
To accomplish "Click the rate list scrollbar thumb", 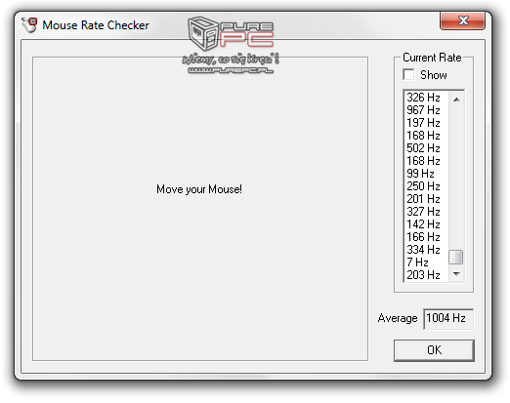I will 456,257.
